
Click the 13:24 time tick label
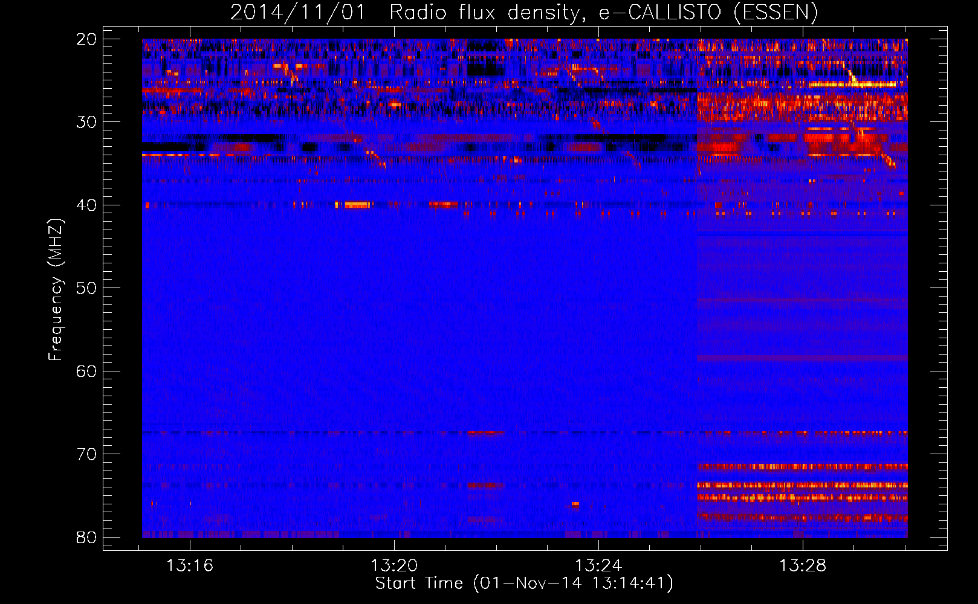[598, 566]
